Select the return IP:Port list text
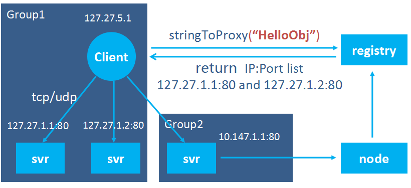The height and width of the screenshot is (188, 411). click(x=250, y=68)
